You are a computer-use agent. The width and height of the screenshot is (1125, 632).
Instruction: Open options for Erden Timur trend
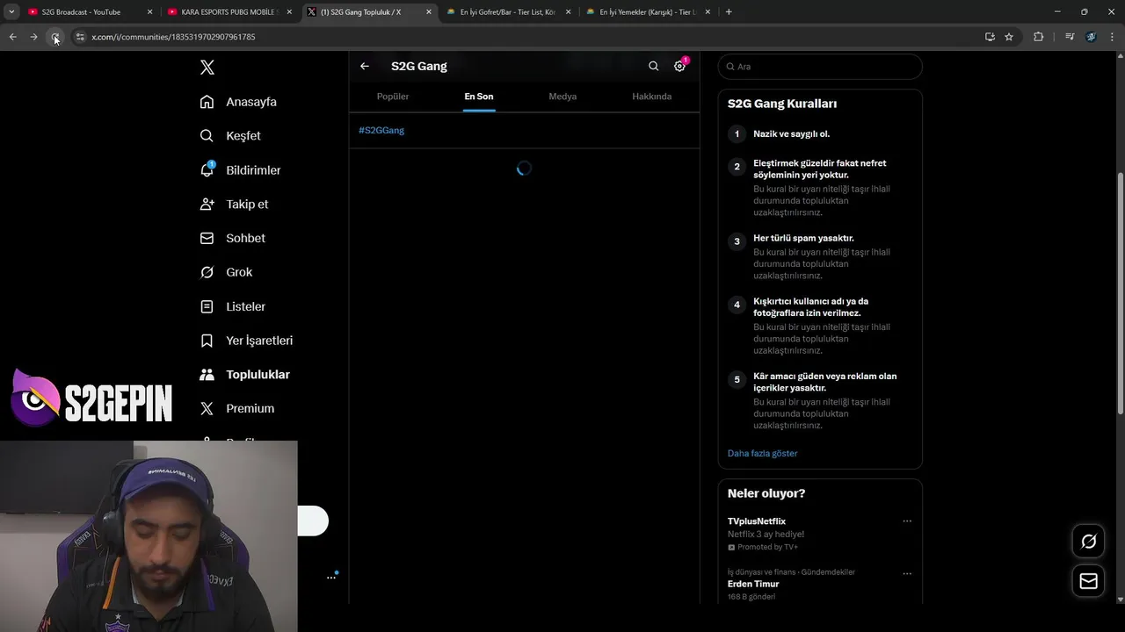pyautogui.click(x=907, y=574)
